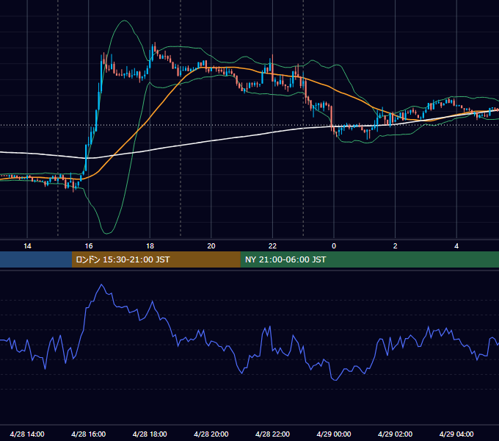
Task: Click the 4/28 18:00 date label
Action: point(150,434)
